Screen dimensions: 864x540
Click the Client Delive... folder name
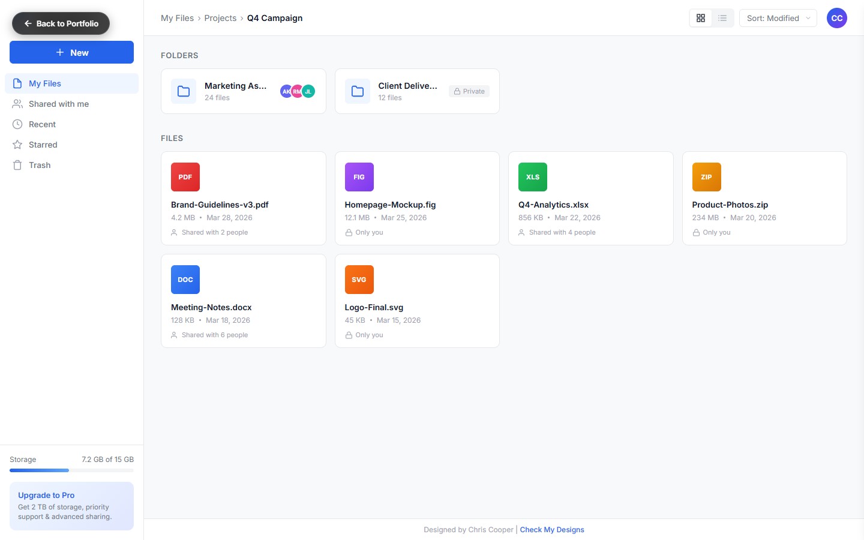point(408,86)
